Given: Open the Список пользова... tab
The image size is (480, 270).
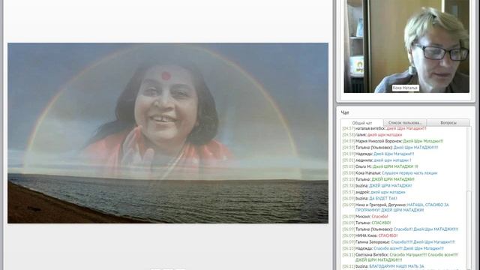Looking at the screenshot, I should point(405,123).
